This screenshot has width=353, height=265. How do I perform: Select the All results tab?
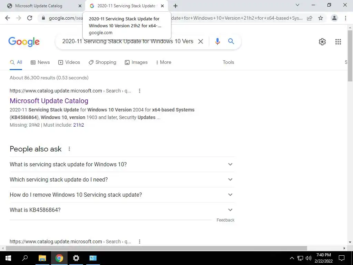point(16,62)
